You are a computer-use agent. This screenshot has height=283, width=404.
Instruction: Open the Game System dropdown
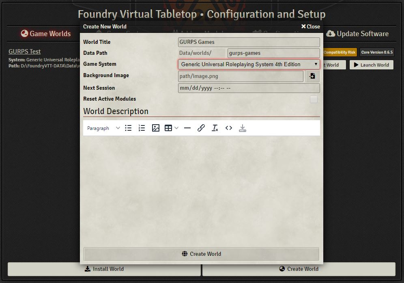(x=249, y=64)
